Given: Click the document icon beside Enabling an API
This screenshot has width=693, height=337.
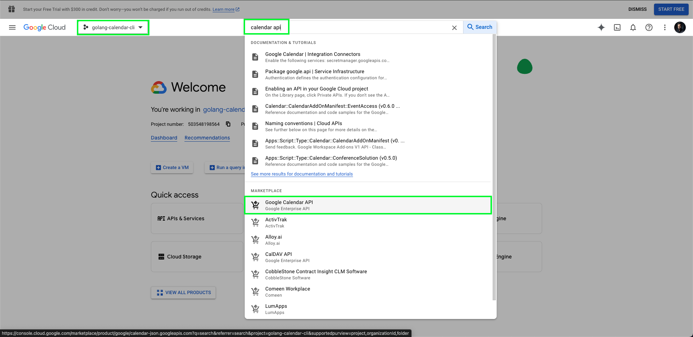Looking at the screenshot, I should [x=255, y=92].
